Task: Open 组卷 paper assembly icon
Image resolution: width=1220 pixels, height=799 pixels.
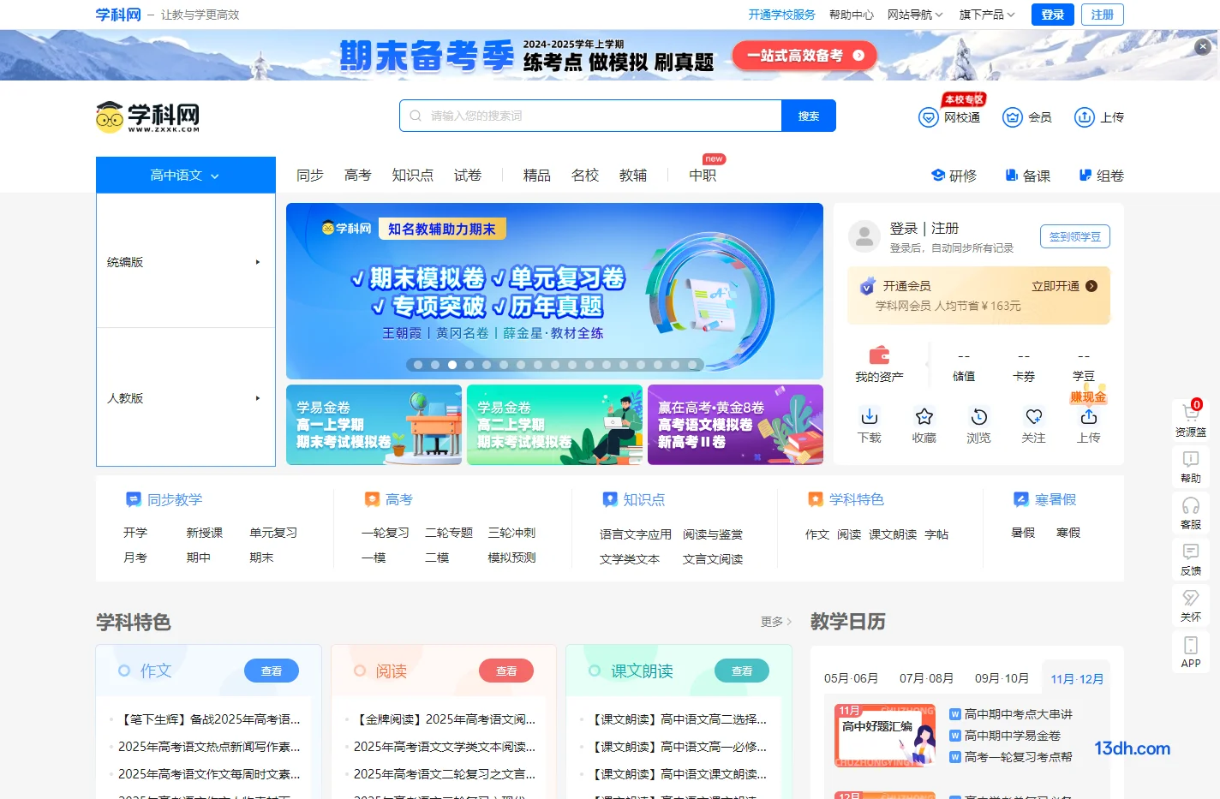Action: point(1085,176)
